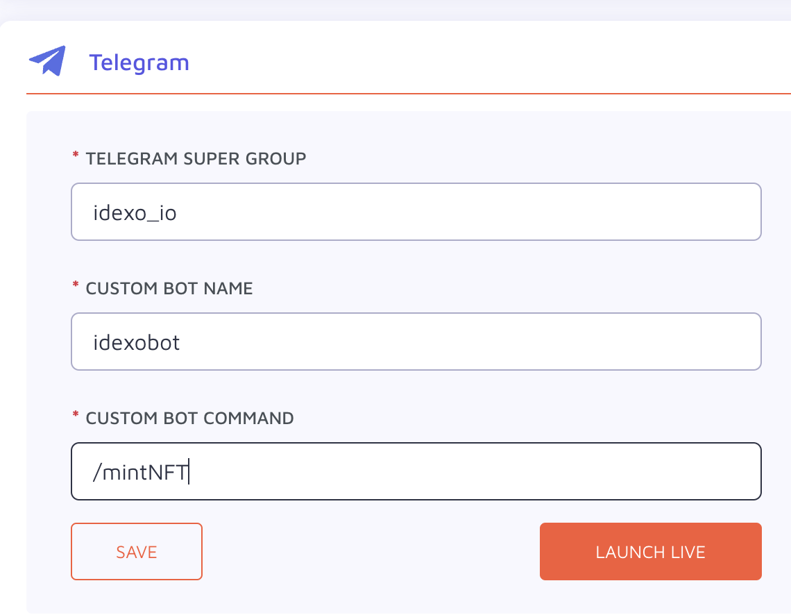
Task: Click the red asterisk beside Custom Bot Name
Action: point(76,285)
